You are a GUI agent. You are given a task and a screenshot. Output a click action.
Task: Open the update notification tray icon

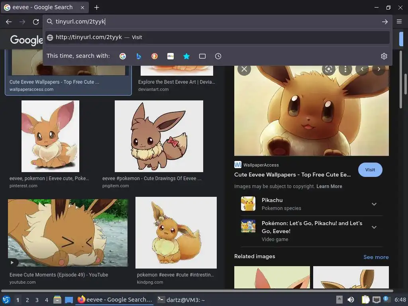(386, 299)
